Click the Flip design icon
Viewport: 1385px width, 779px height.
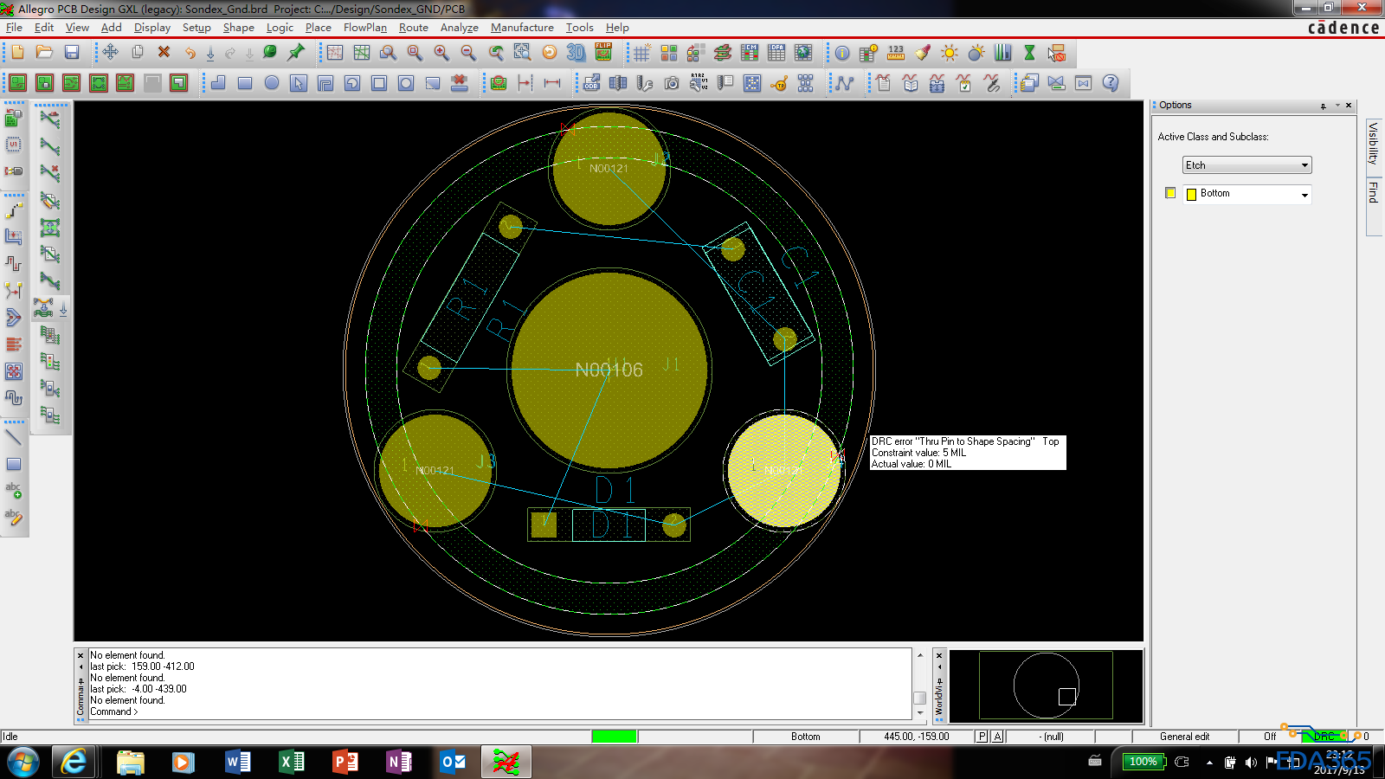[603, 53]
